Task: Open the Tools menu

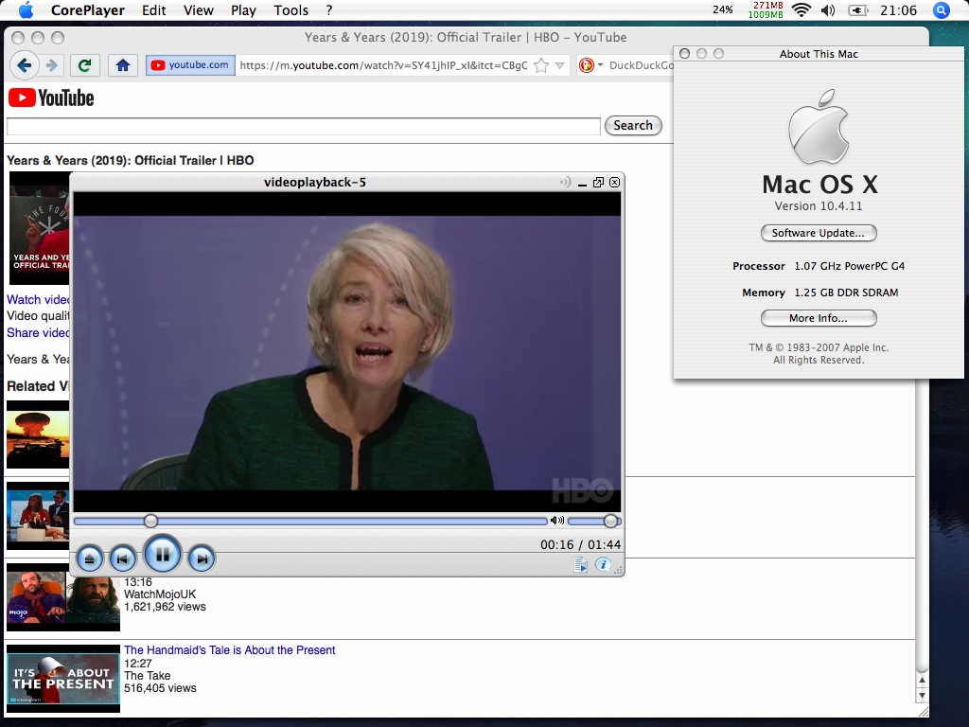Action: coord(291,10)
